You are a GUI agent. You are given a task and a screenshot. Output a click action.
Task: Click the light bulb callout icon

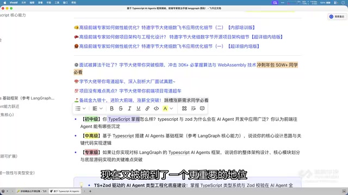(x=82, y=185)
